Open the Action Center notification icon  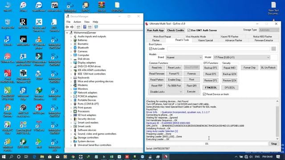click(x=278, y=157)
